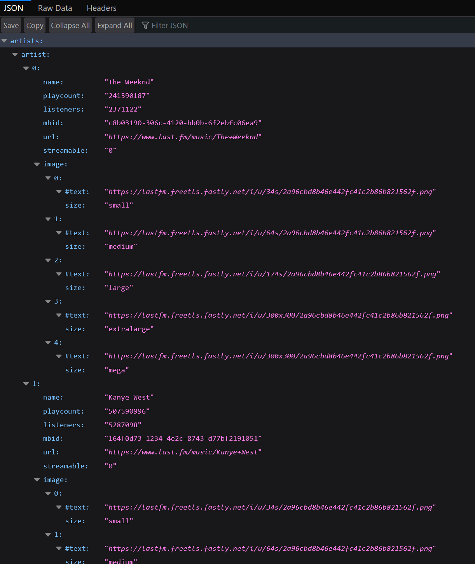Click Expand All
Viewport: 475px width, 564px height.
point(115,25)
